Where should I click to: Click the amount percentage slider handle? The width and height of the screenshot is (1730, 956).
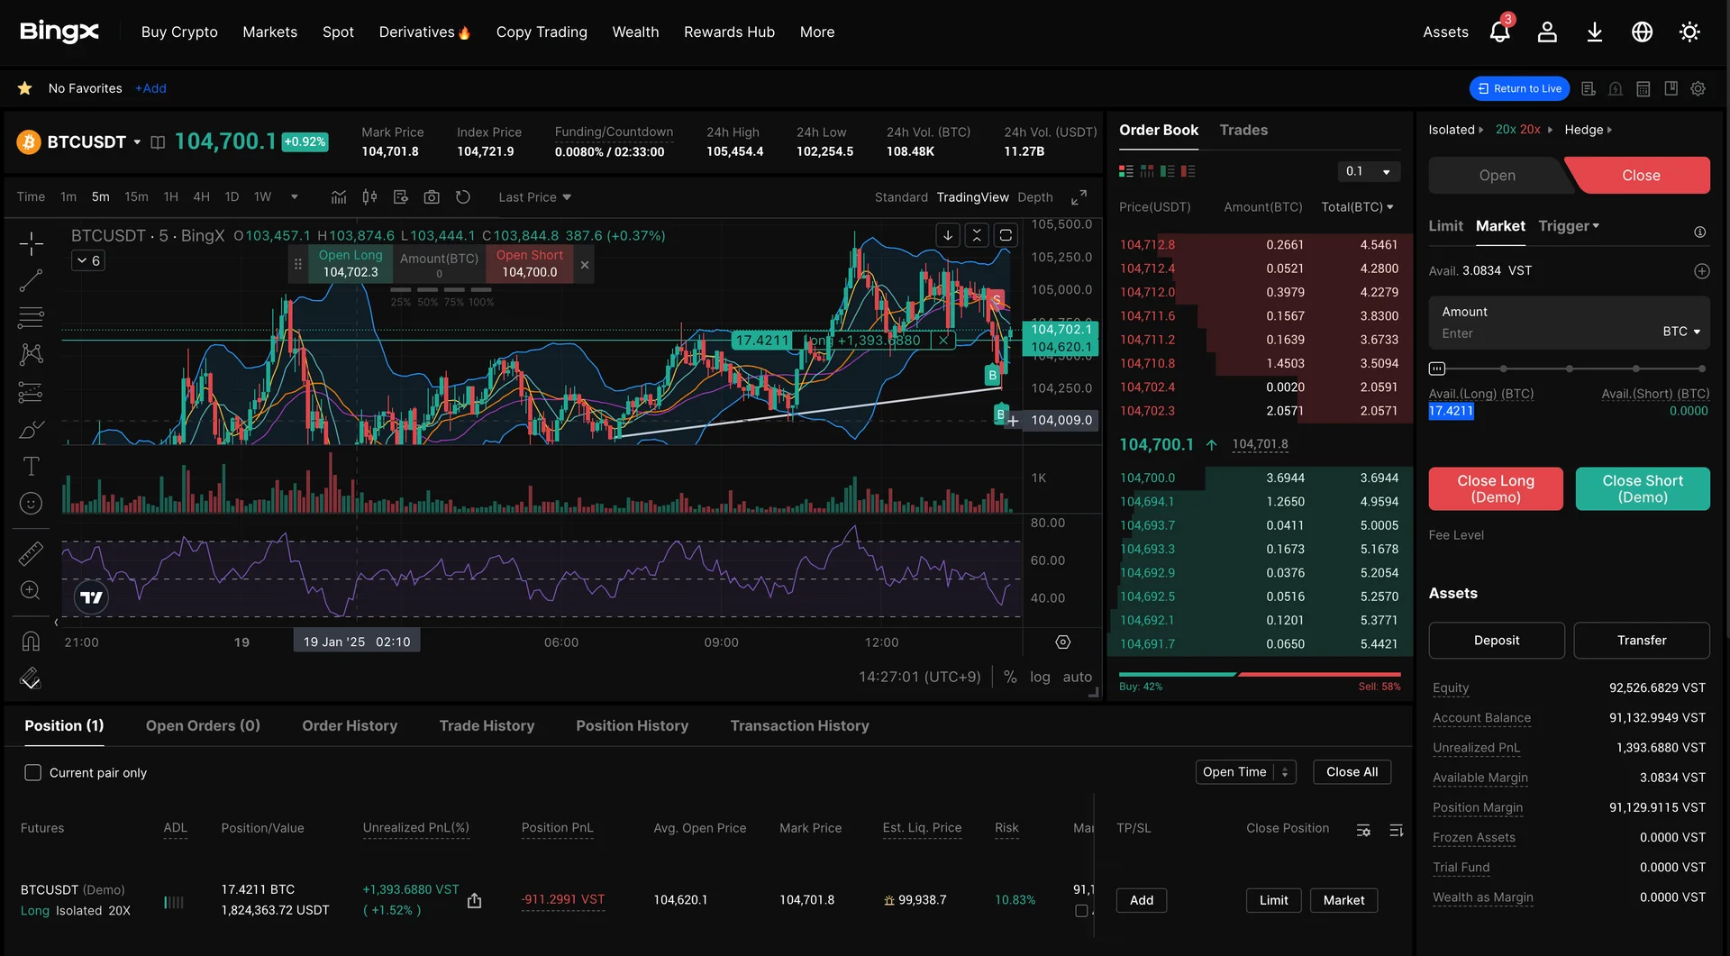[1437, 369]
